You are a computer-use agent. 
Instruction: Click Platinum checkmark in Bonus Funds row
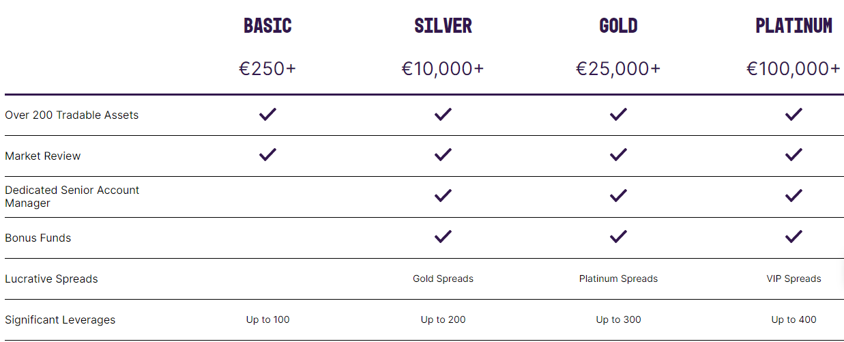click(x=794, y=238)
